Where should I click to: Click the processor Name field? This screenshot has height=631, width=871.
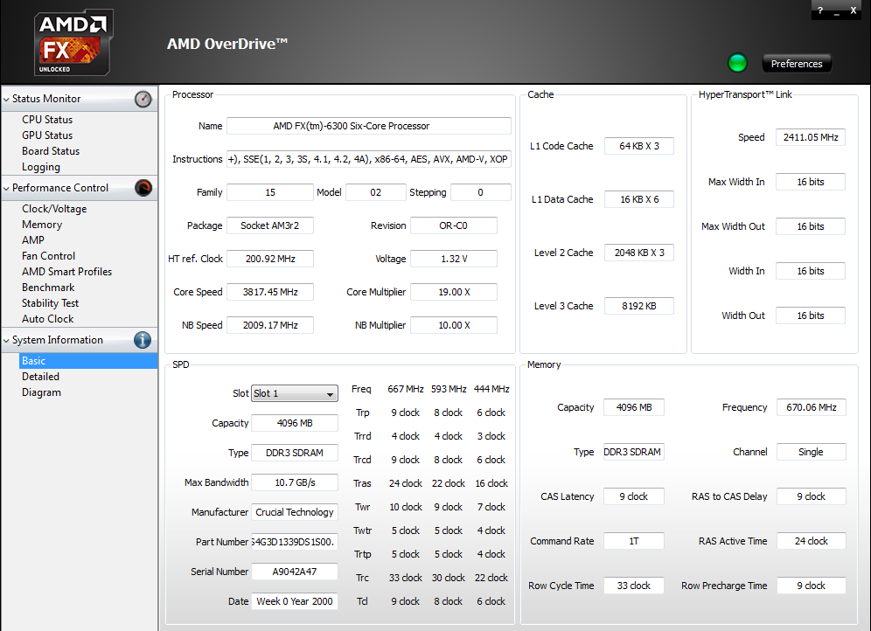coord(369,126)
